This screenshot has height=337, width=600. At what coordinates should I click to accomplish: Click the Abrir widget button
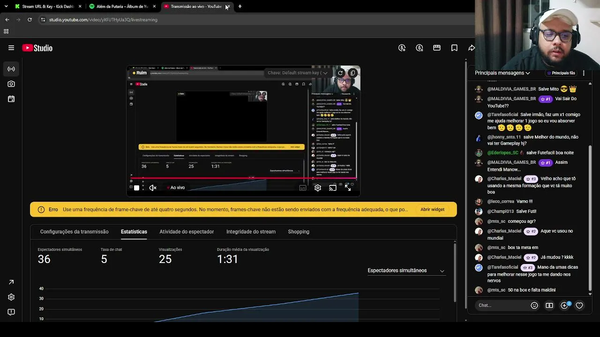tap(432, 210)
